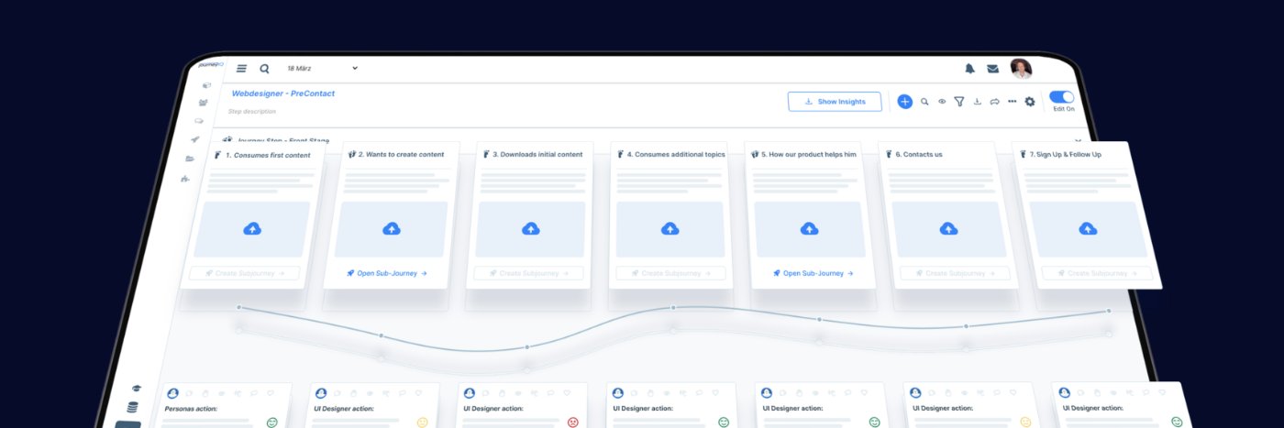The height and width of the screenshot is (428, 1284).
Task: Toggle the Edit On switch
Action: coord(1061,96)
